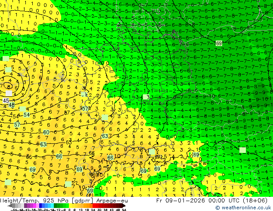Click the '60' contour height label

click(46, 133)
